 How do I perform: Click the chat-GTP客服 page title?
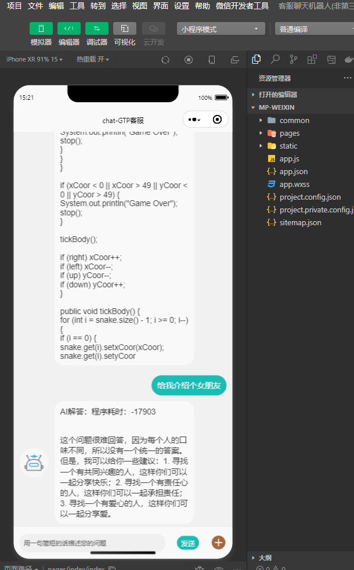(x=123, y=120)
